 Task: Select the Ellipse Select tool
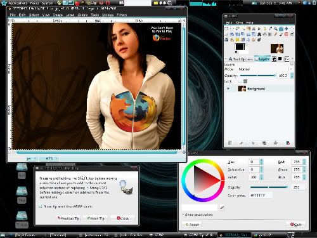click(x=232, y=29)
